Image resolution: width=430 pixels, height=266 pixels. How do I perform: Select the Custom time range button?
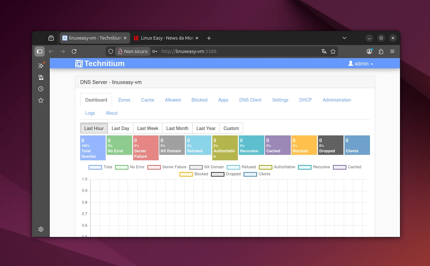[x=231, y=128]
